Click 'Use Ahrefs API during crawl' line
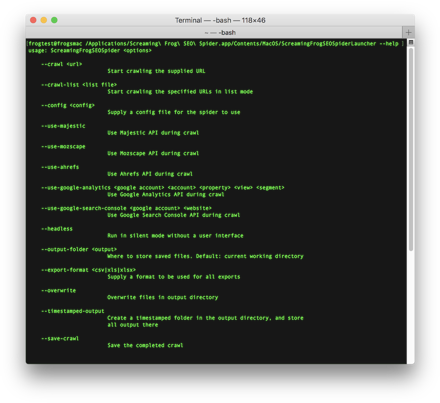This screenshot has width=440, height=403. 150,174
